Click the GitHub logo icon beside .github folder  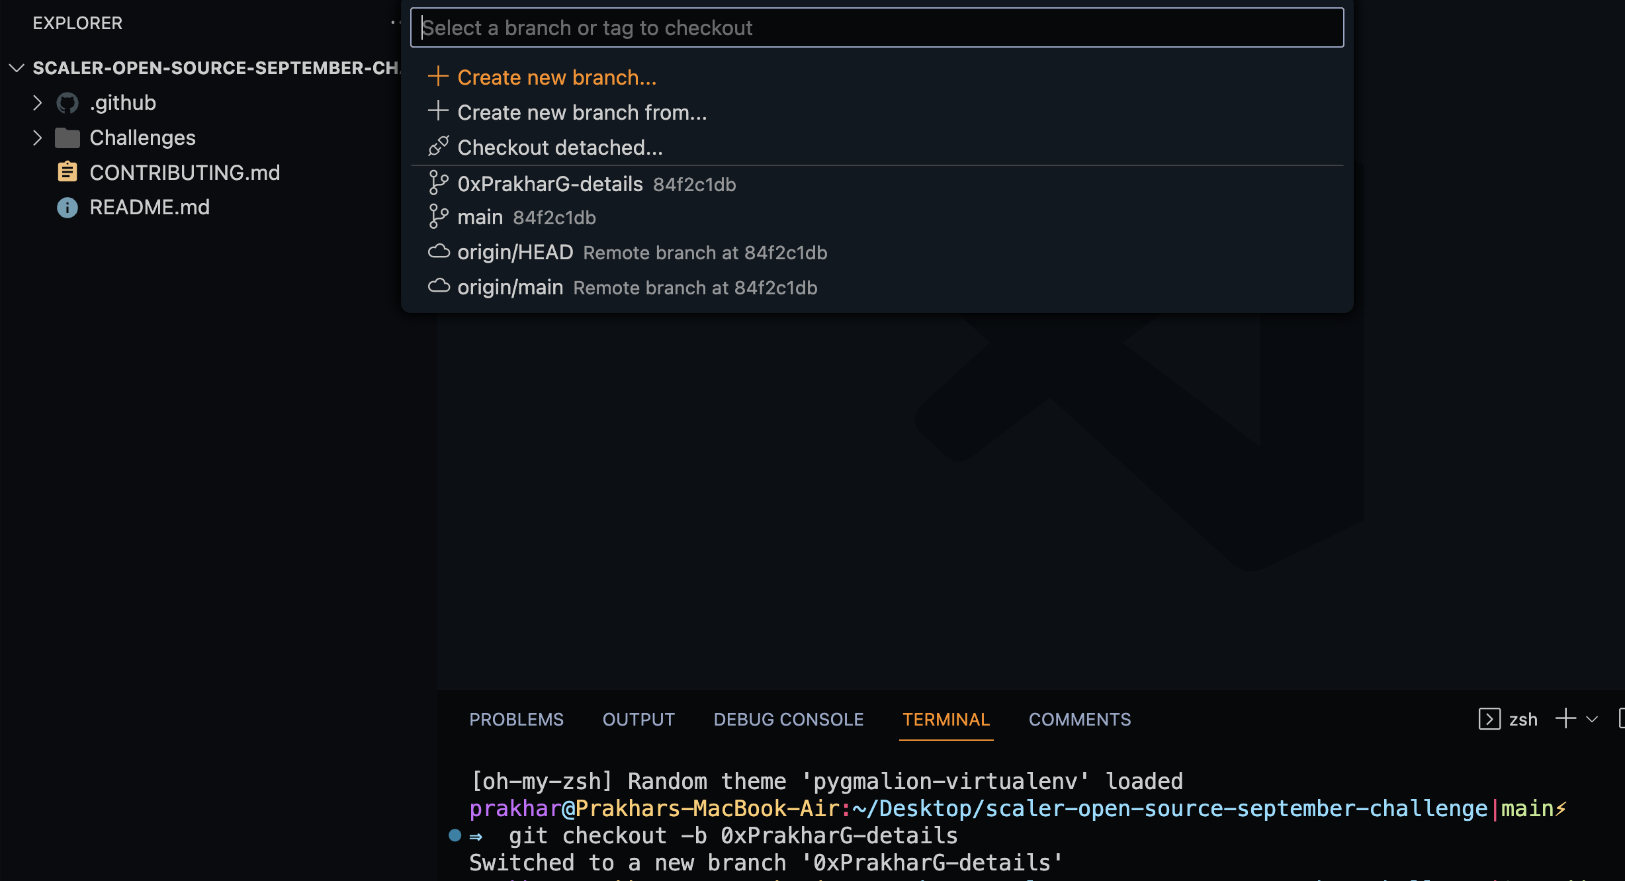[67, 103]
